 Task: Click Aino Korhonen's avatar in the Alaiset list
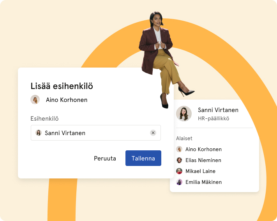pyautogui.click(x=179, y=149)
